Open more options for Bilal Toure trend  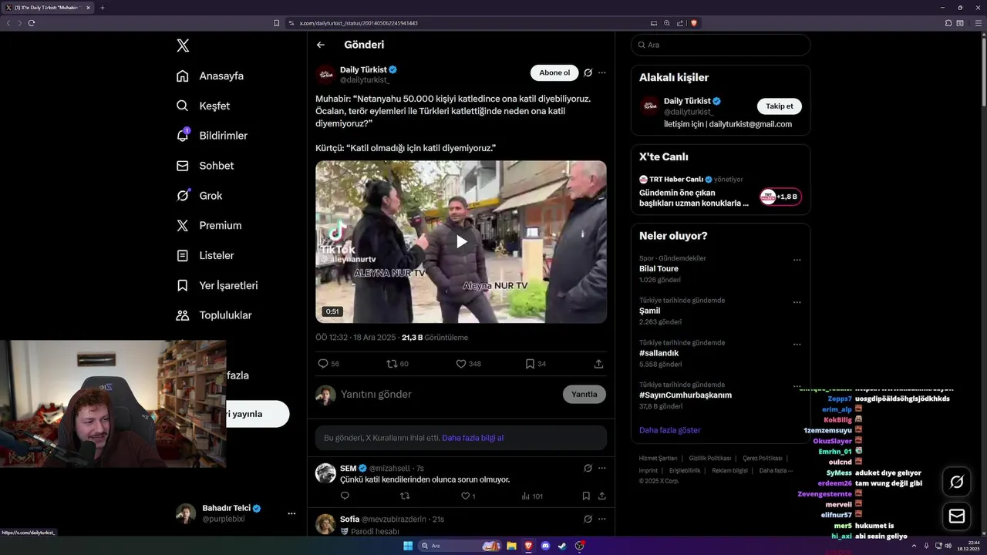click(797, 261)
